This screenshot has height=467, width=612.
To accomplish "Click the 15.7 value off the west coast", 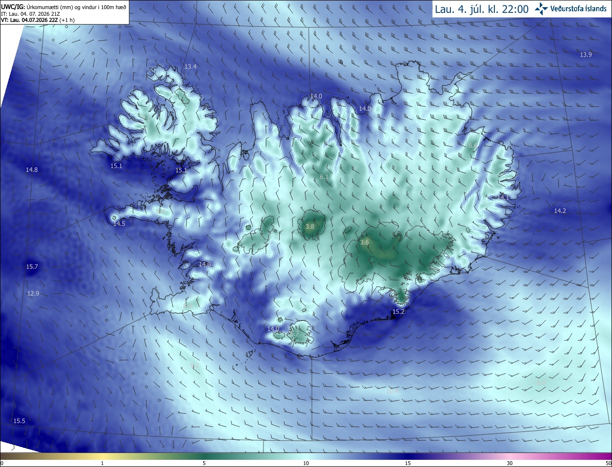I will coord(32,266).
